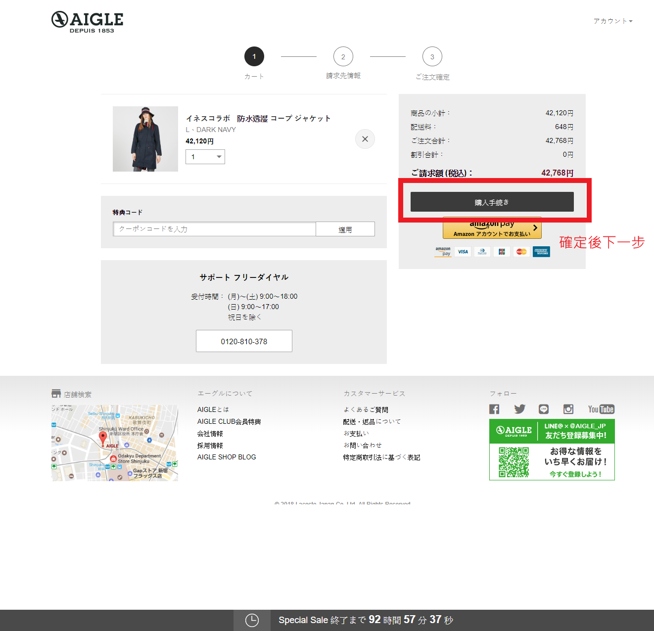Click the jacket product thumbnail image
Viewport: 654px width, 631px height.
pyautogui.click(x=145, y=139)
